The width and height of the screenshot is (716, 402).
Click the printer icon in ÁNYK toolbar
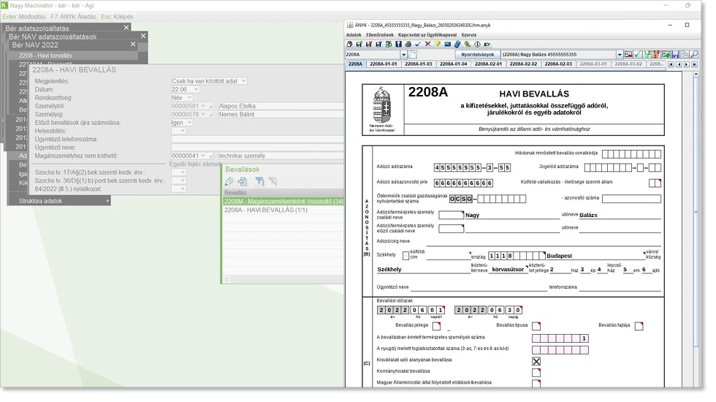point(408,45)
